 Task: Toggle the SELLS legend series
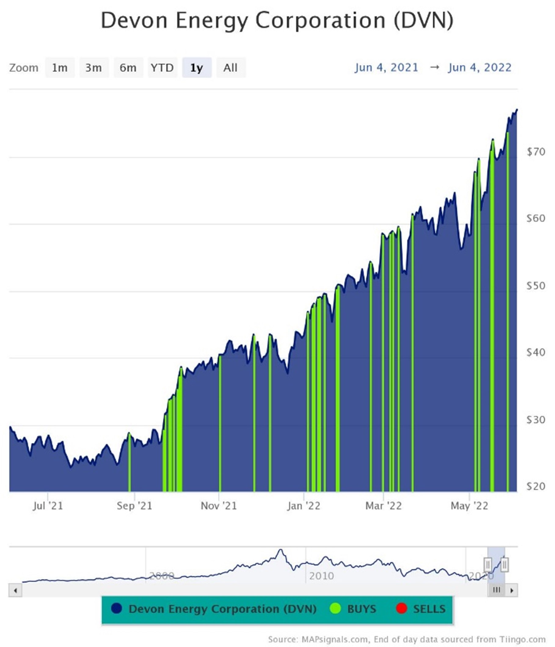coord(420,609)
